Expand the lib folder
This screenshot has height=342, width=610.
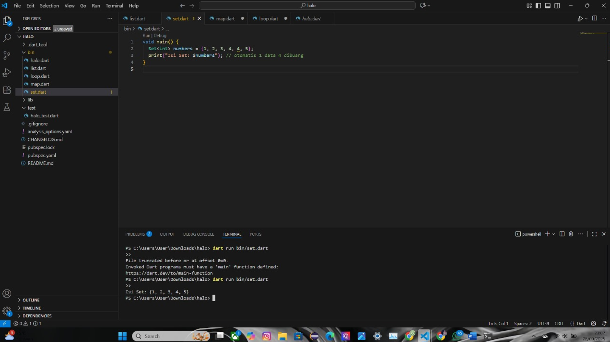pyautogui.click(x=30, y=100)
